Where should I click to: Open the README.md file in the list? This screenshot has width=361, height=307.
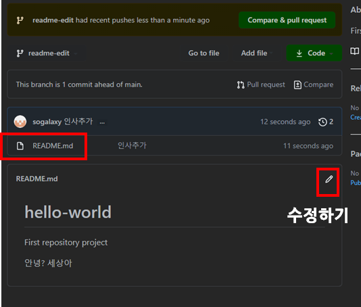point(53,146)
